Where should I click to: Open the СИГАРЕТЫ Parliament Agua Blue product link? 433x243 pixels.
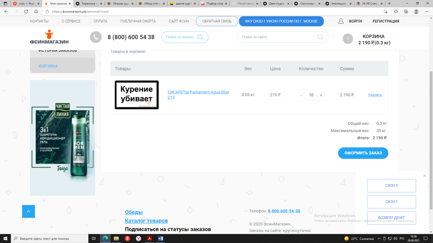tap(198, 95)
